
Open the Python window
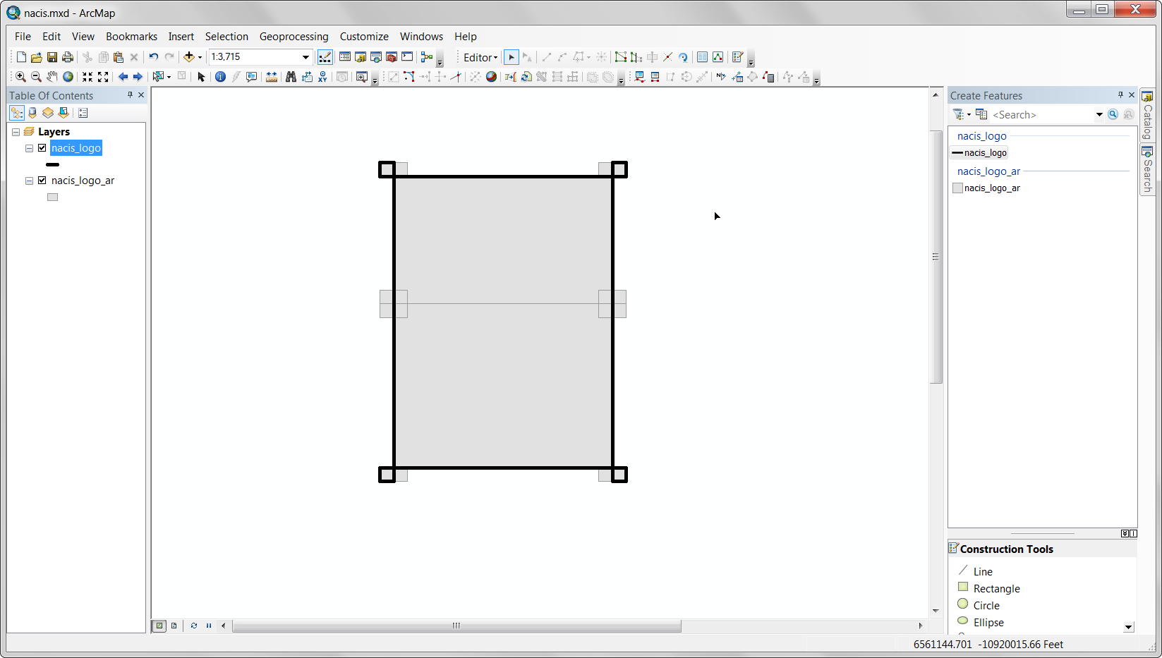point(407,57)
